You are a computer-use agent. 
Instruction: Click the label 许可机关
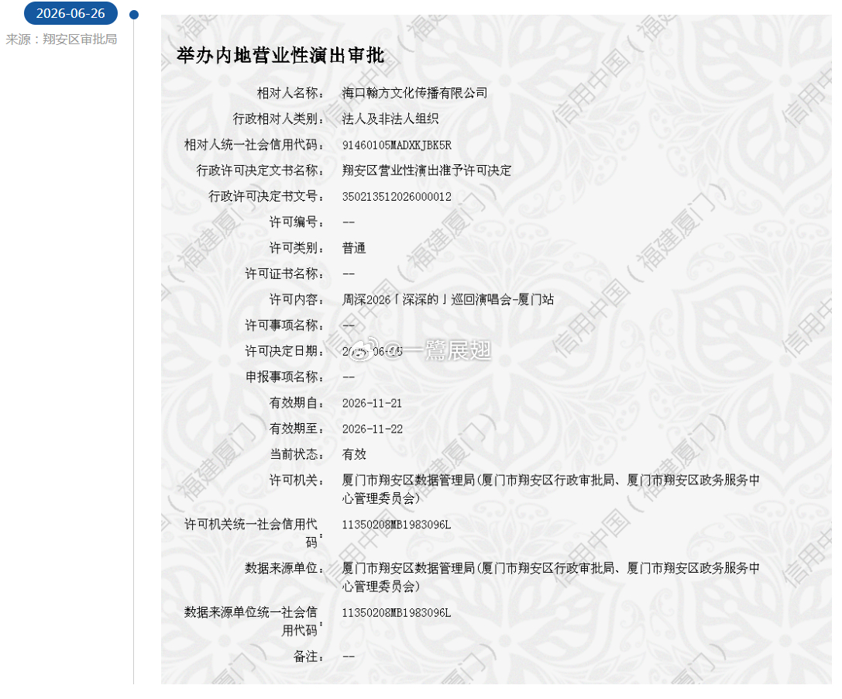pos(297,480)
